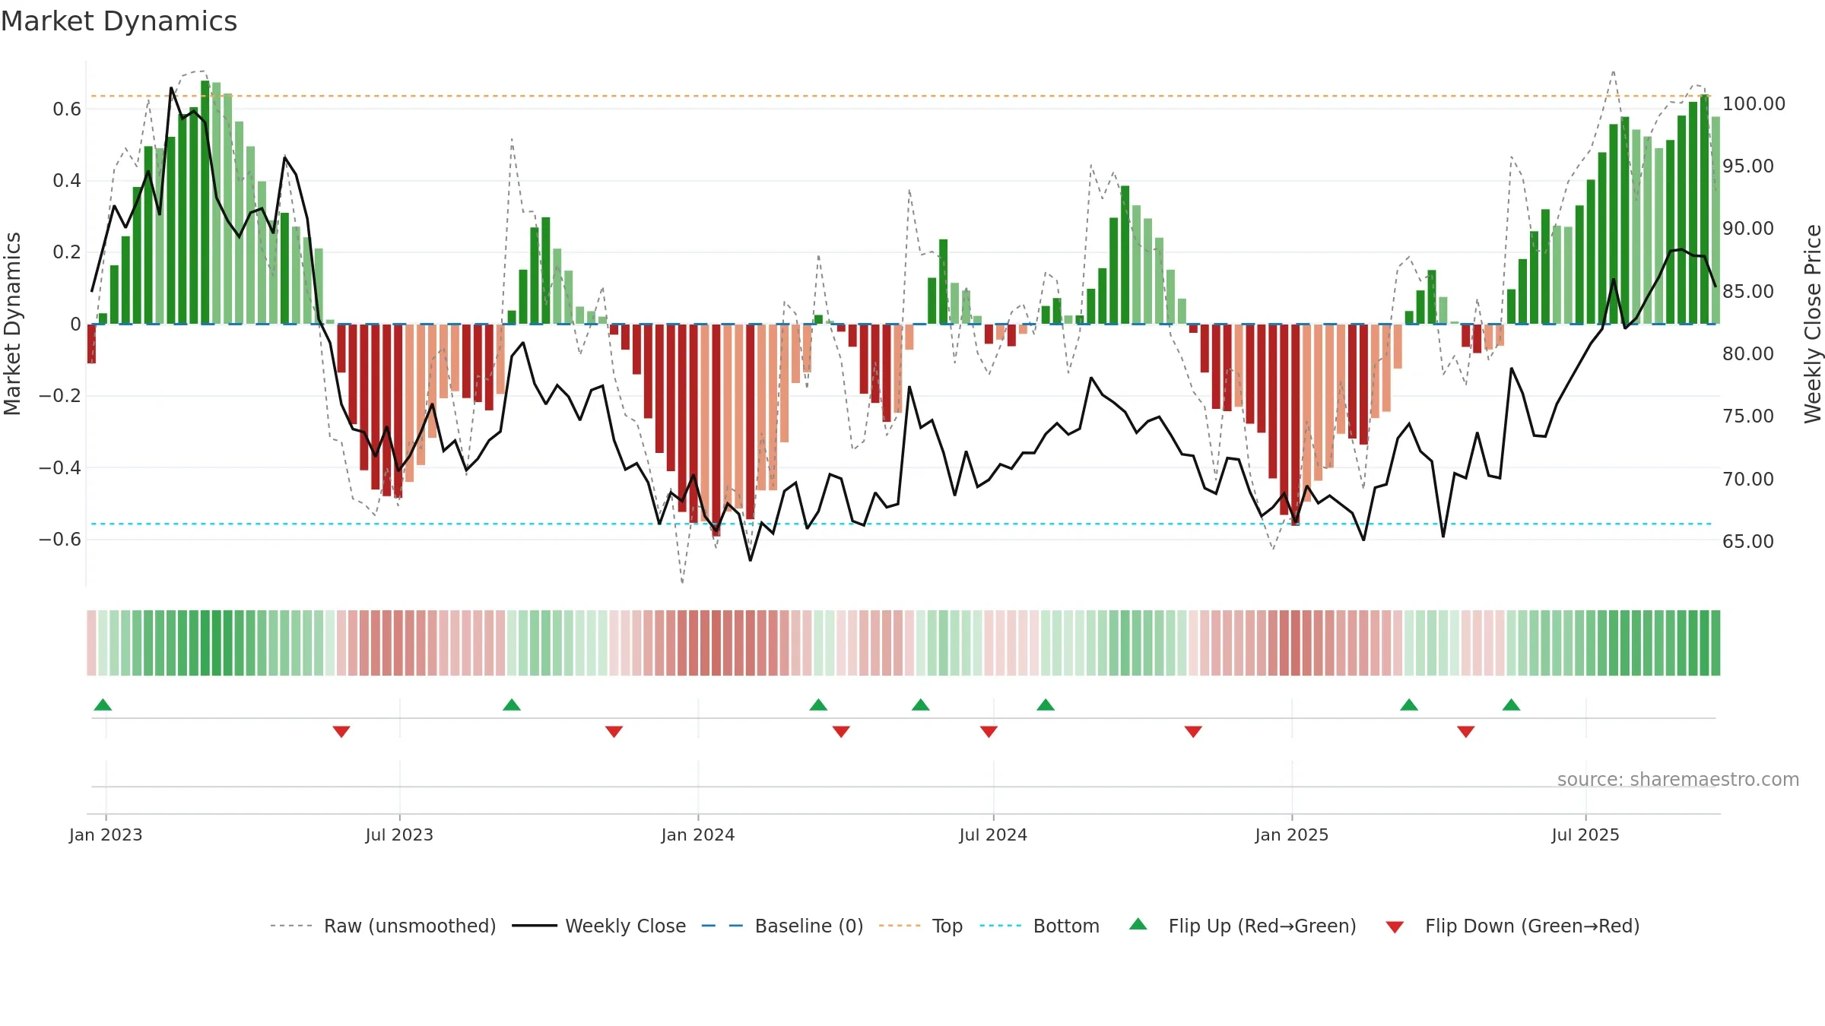Click the Weekly Close Price axis title
1825x1026 pixels.
point(1813,324)
